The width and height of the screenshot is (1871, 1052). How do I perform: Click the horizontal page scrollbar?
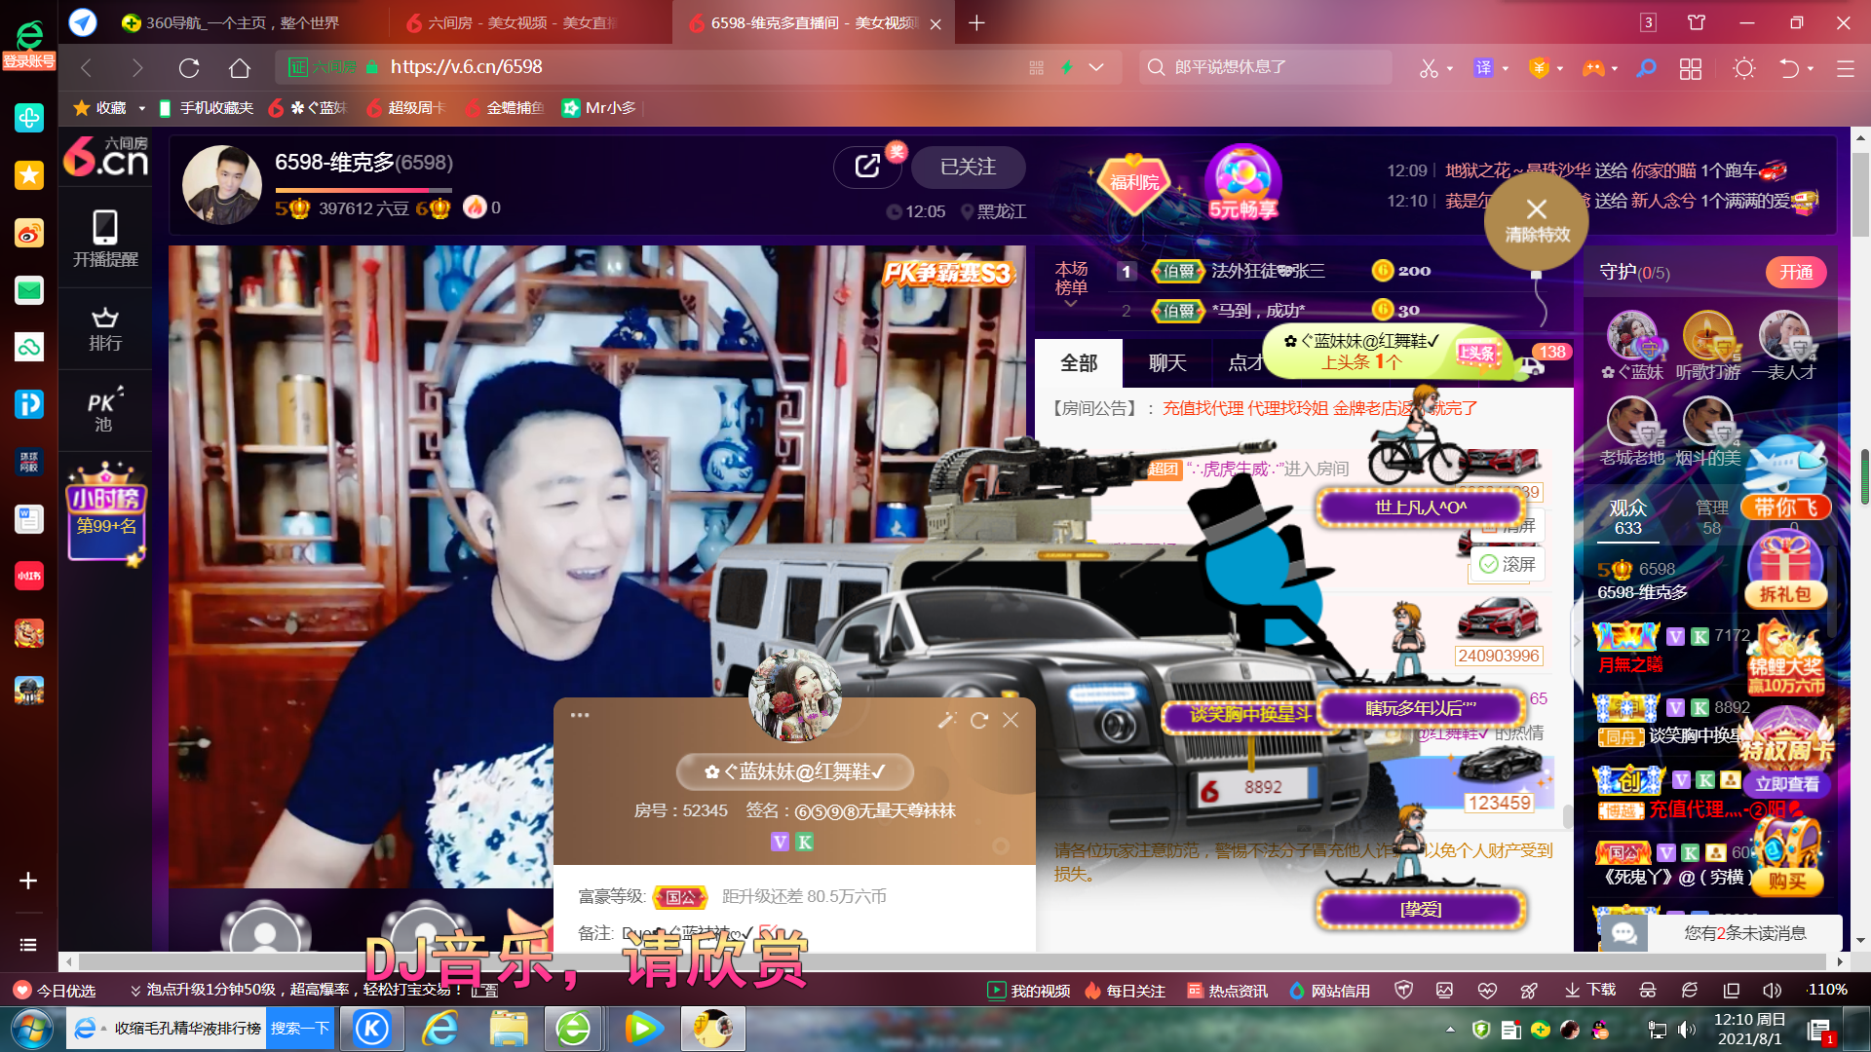pyautogui.click(x=953, y=961)
